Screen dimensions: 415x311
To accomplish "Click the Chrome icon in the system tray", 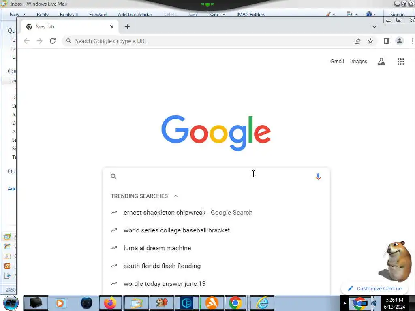I will pos(359,303).
